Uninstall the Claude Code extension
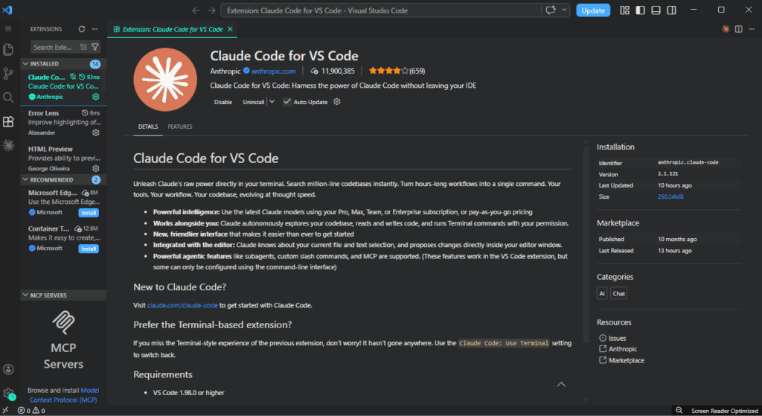 click(x=253, y=102)
